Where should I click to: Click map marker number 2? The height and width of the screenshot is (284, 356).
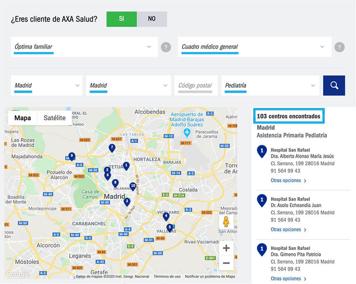(x=107, y=170)
